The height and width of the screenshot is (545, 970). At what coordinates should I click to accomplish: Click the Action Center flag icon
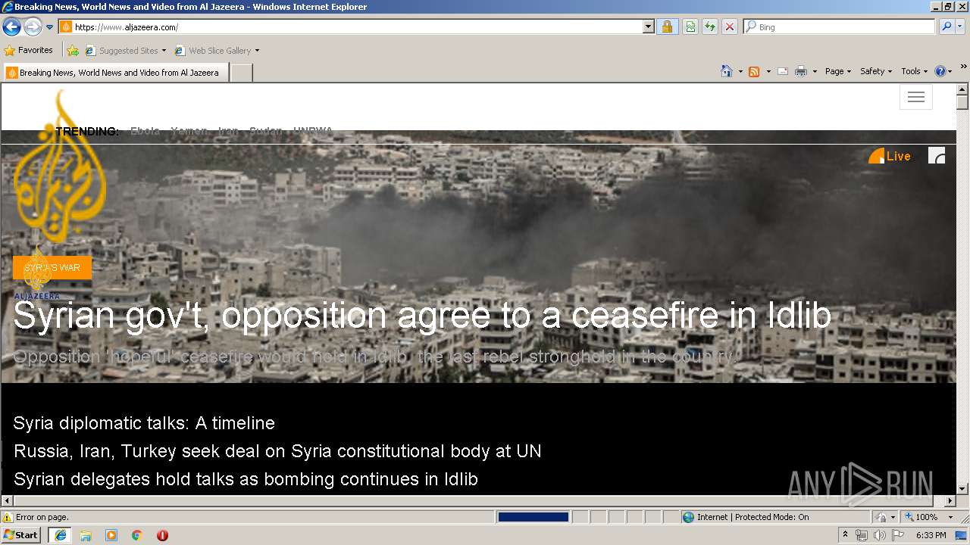point(898,535)
